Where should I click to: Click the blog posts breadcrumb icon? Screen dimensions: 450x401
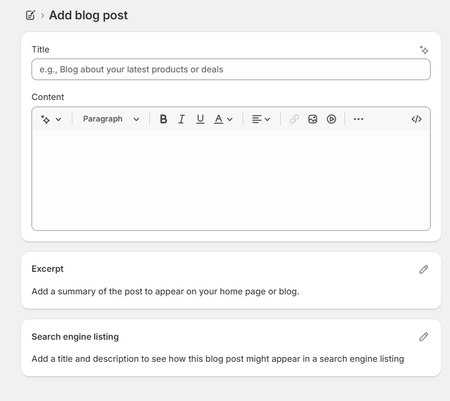tap(31, 15)
